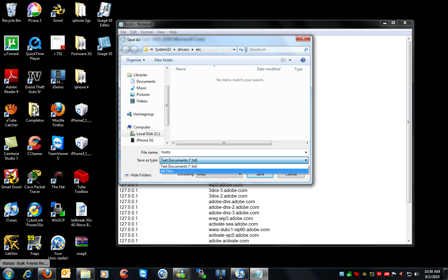Click the Forward arrow in Save As dialog
The width and height of the screenshot is (448, 280).
pyautogui.click(x=134, y=49)
